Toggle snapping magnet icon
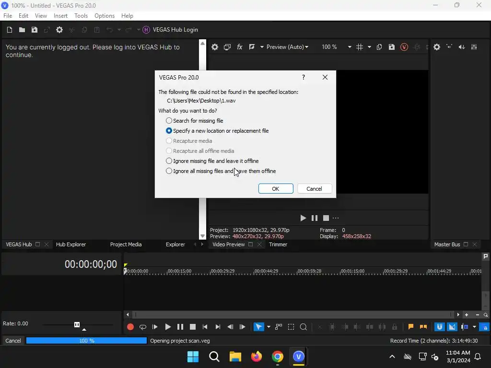 click(x=440, y=327)
